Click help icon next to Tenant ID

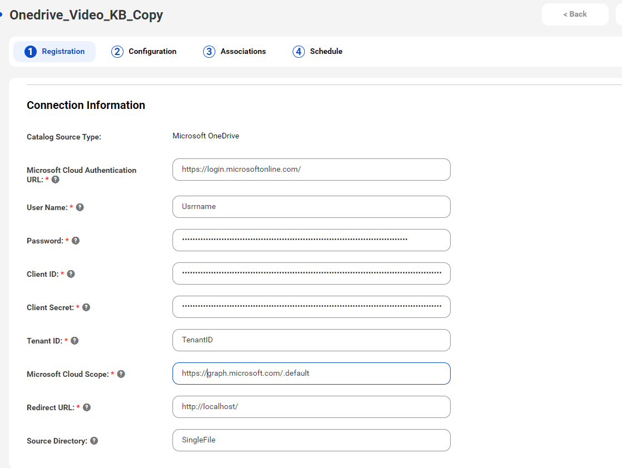click(x=75, y=340)
